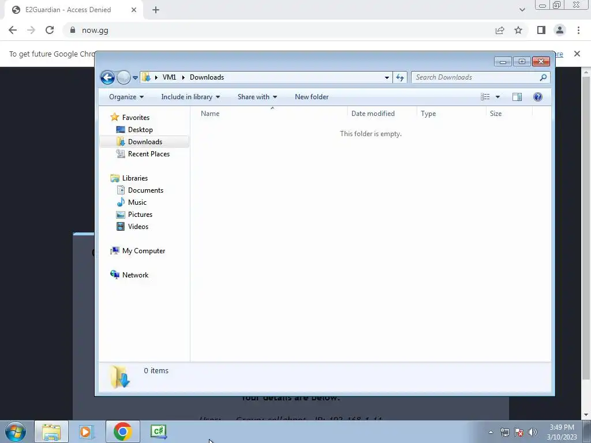591x443 pixels.
Task: Go back in the Explorer window
Action: click(107, 78)
